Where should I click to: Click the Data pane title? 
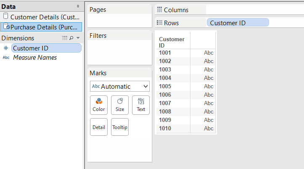click(x=8, y=7)
